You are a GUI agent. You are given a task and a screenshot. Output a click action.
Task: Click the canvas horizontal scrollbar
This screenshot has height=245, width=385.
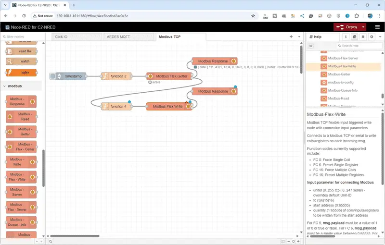click(75, 236)
